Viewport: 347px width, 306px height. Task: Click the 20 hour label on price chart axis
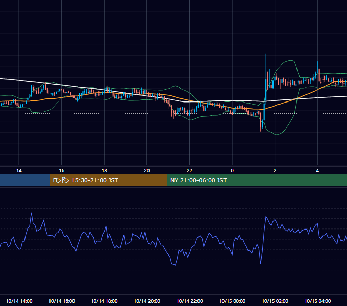[x=147, y=171]
